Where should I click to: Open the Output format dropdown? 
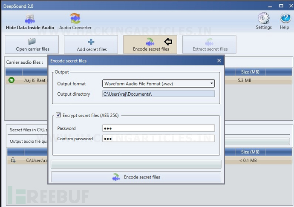159,84
